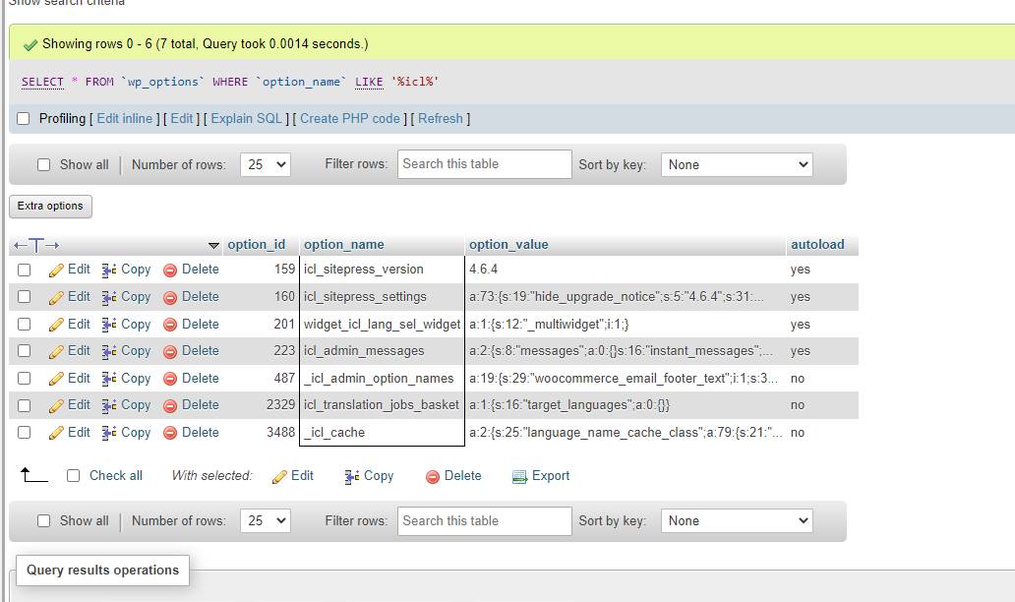
Task: Click the autoload value for icl_translation_jobs_basket row
Action: pos(798,405)
